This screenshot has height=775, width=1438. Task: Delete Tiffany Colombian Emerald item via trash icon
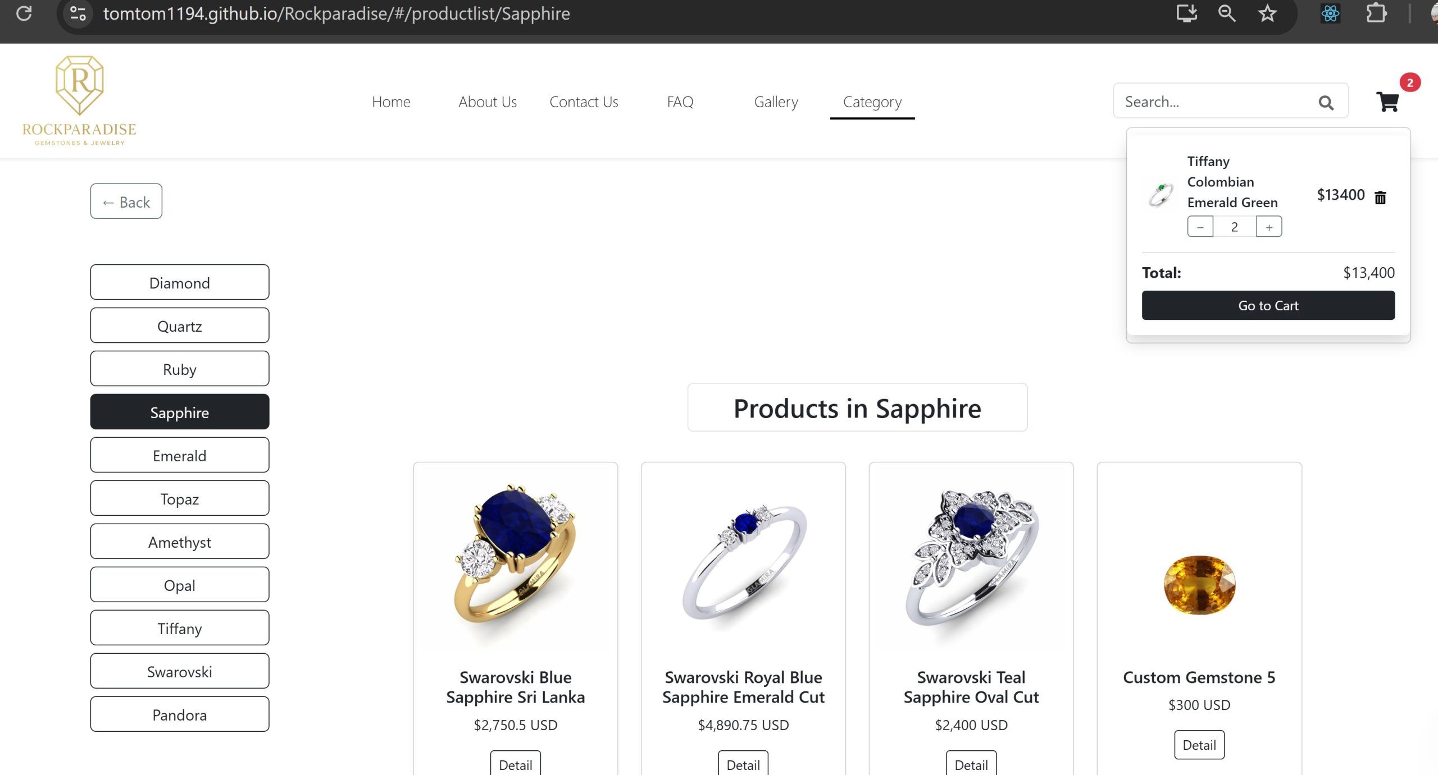click(x=1380, y=197)
